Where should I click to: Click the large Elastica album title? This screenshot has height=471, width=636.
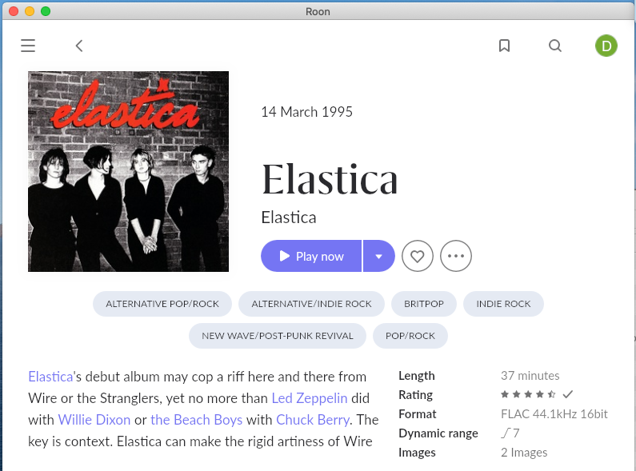[x=330, y=179]
